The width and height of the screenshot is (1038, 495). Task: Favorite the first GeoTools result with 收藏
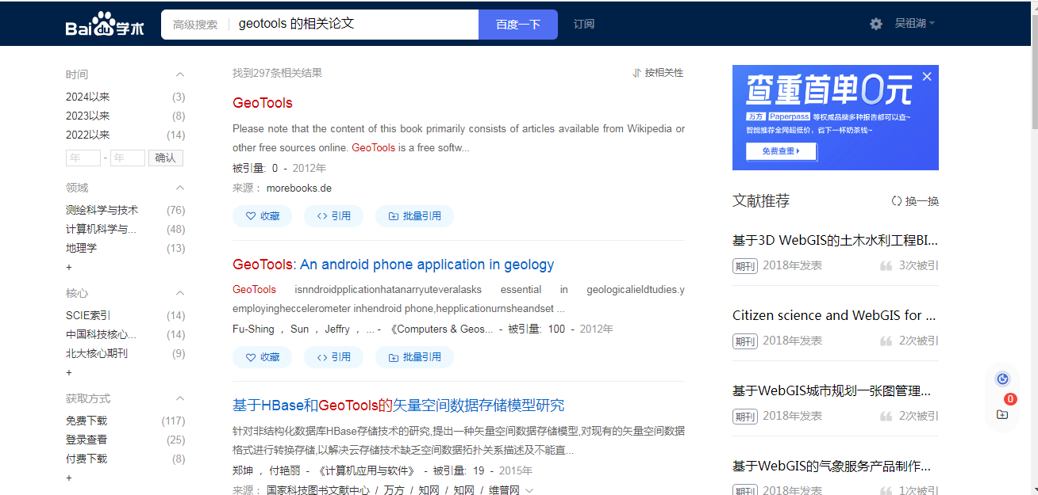tap(262, 216)
